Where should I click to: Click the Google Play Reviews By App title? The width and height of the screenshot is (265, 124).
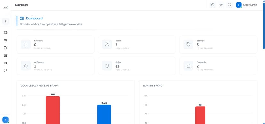pyautogui.click(x=40, y=86)
